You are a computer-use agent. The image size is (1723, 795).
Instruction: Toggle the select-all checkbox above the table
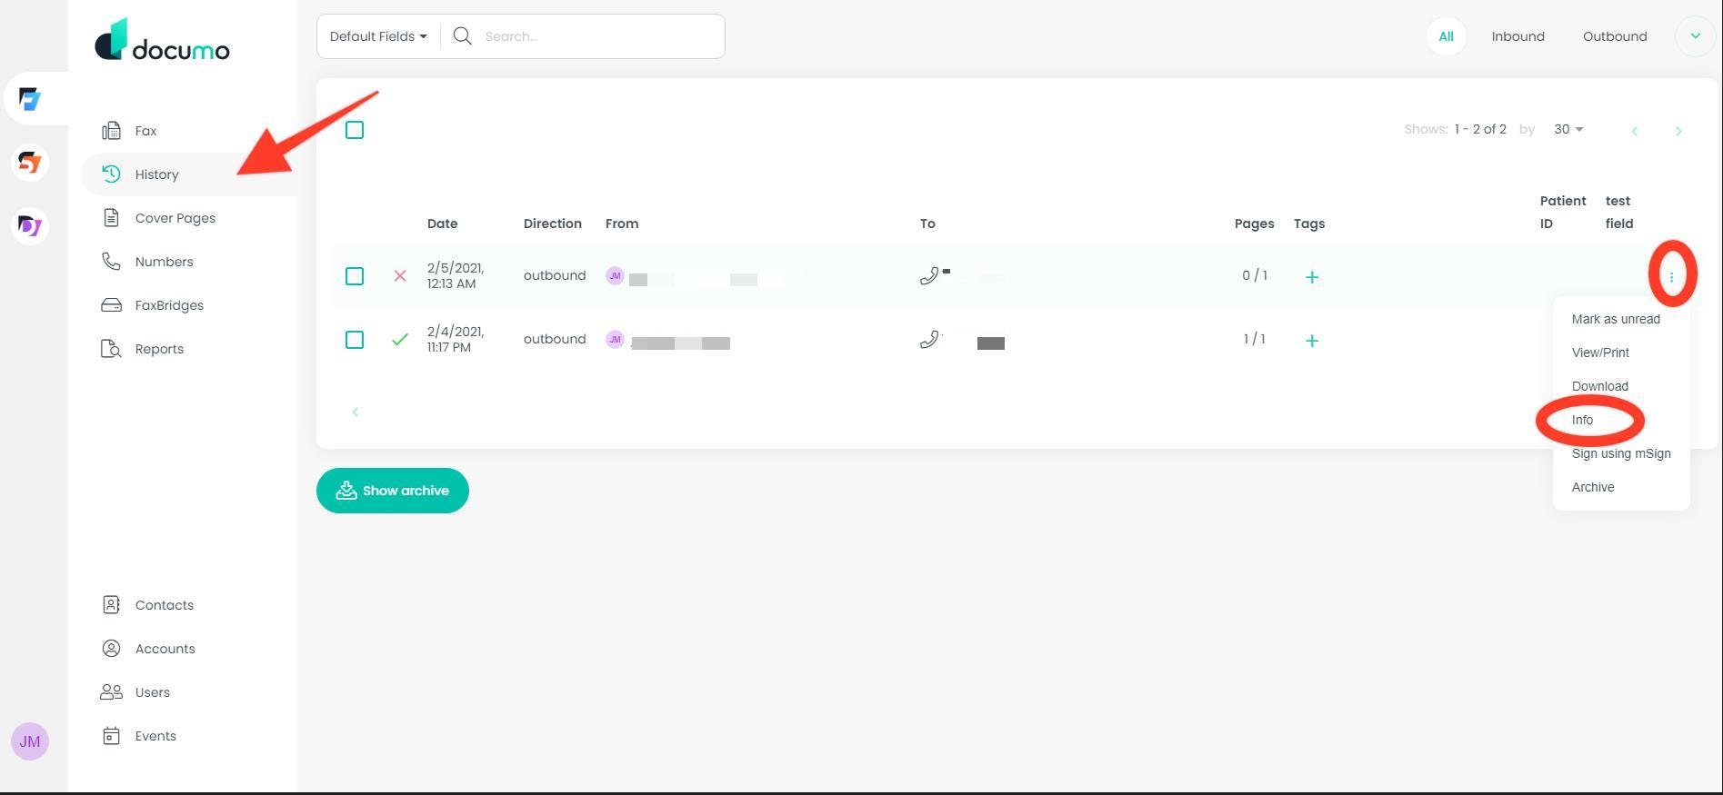[x=355, y=130]
